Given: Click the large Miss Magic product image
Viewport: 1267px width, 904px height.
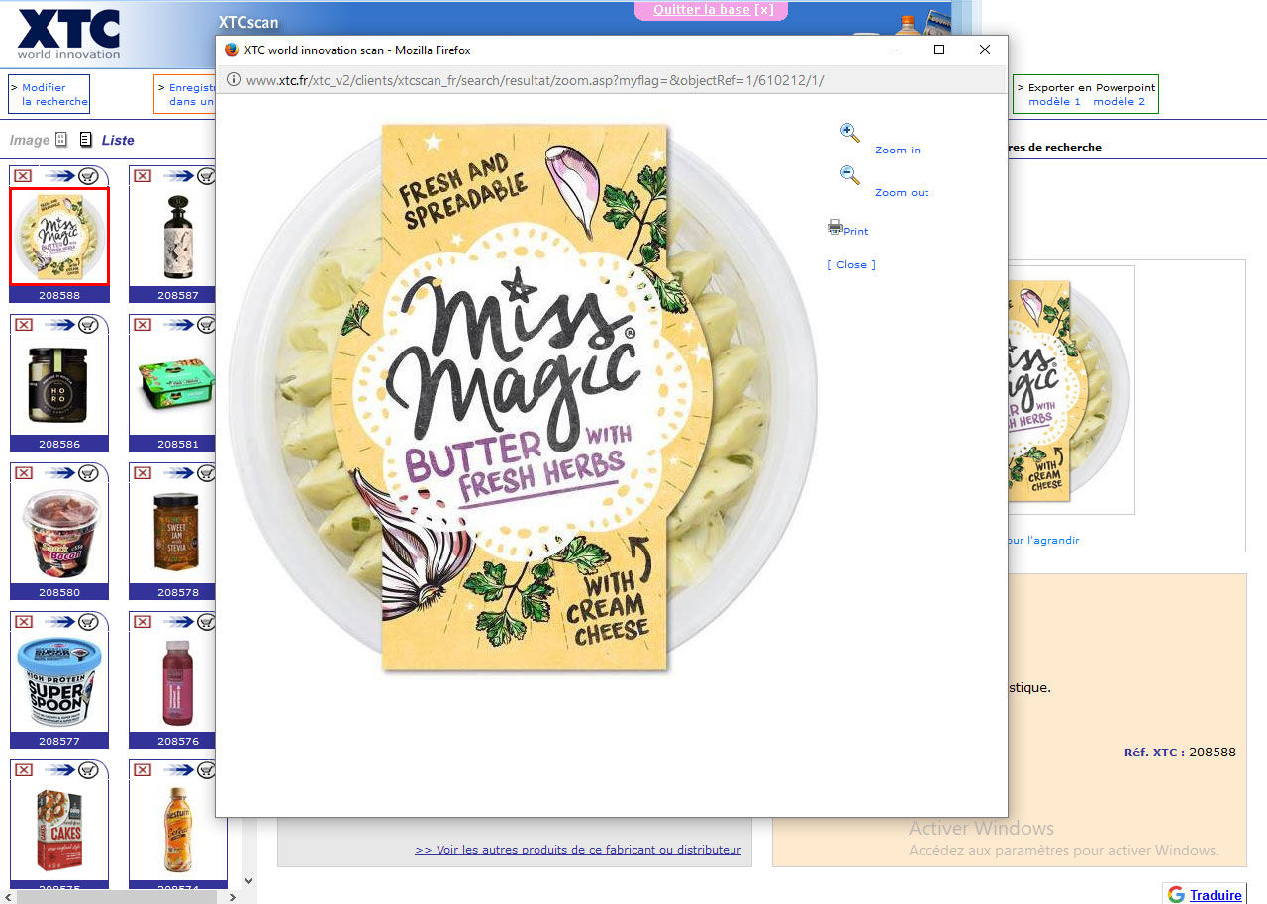Looking at the screenshot, I should click(524, 398).
